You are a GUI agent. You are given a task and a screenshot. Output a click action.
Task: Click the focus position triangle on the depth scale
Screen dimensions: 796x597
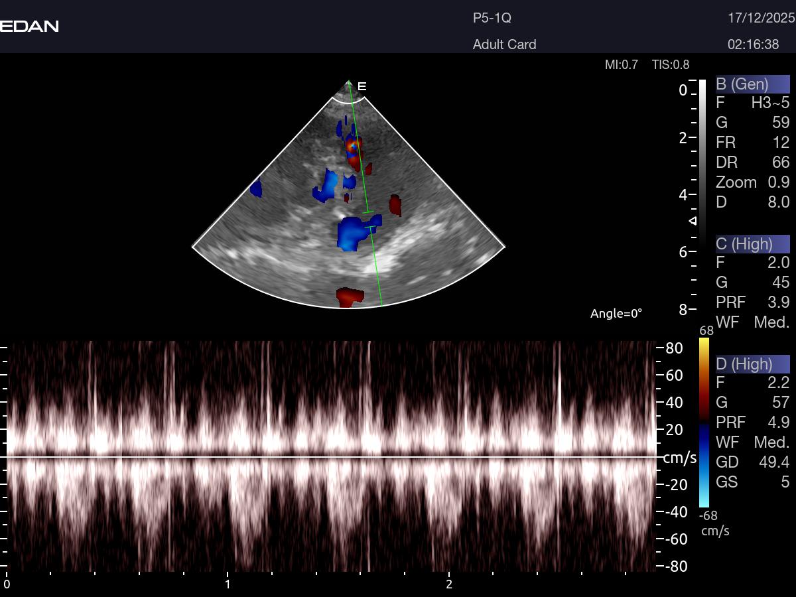pyautogui.click(x=693, y=220)
